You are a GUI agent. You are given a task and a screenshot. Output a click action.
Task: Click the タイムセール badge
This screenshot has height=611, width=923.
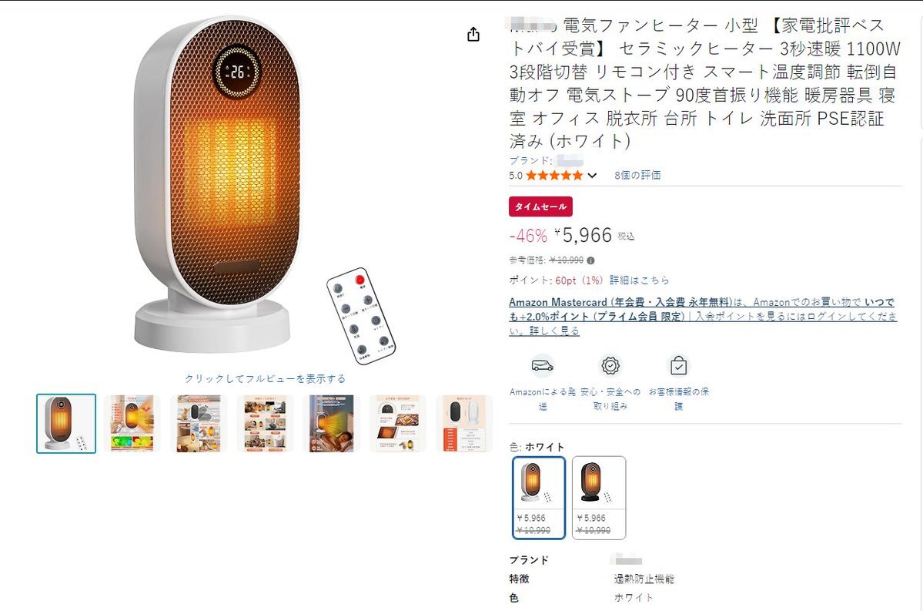(x=540, y=206)
